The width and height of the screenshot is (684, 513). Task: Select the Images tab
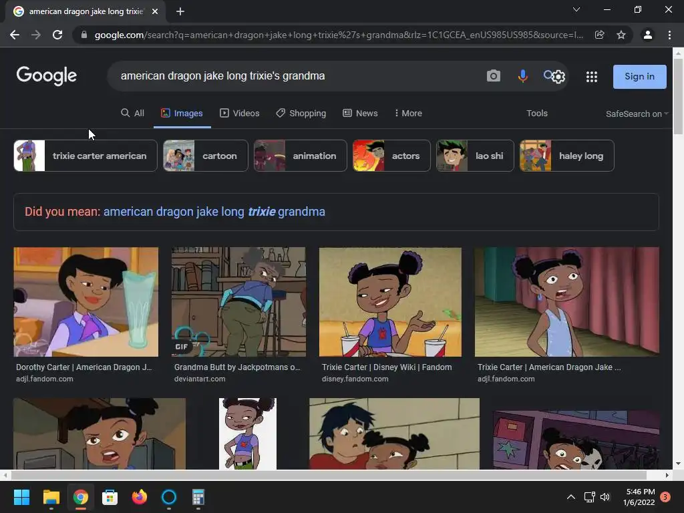tap(182, 114)
